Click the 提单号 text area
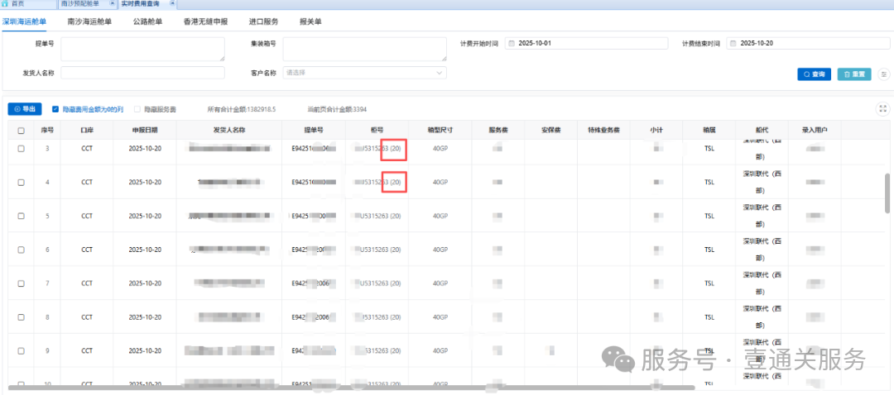This screenshot has width=894, height=395. [x=142, y=49]
